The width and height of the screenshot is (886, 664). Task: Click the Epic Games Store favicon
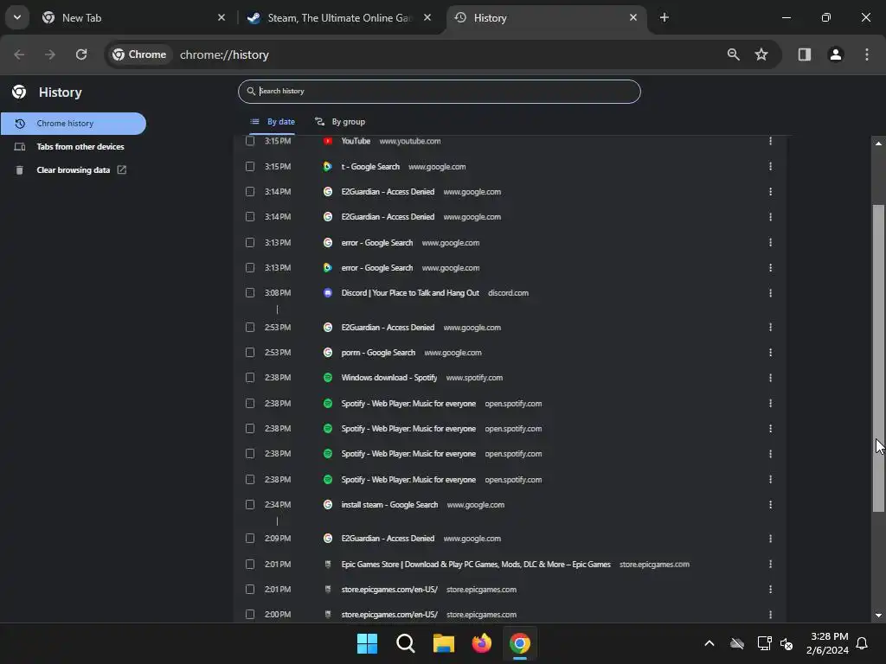[328, 564]
